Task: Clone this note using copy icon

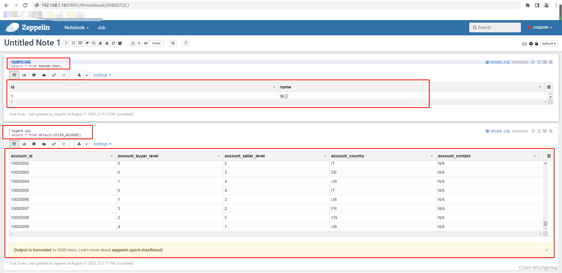Action: pos(94,43)
